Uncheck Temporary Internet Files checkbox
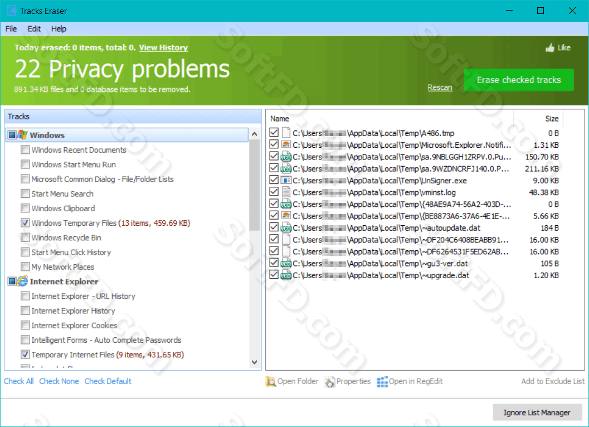 coord(25,355)
